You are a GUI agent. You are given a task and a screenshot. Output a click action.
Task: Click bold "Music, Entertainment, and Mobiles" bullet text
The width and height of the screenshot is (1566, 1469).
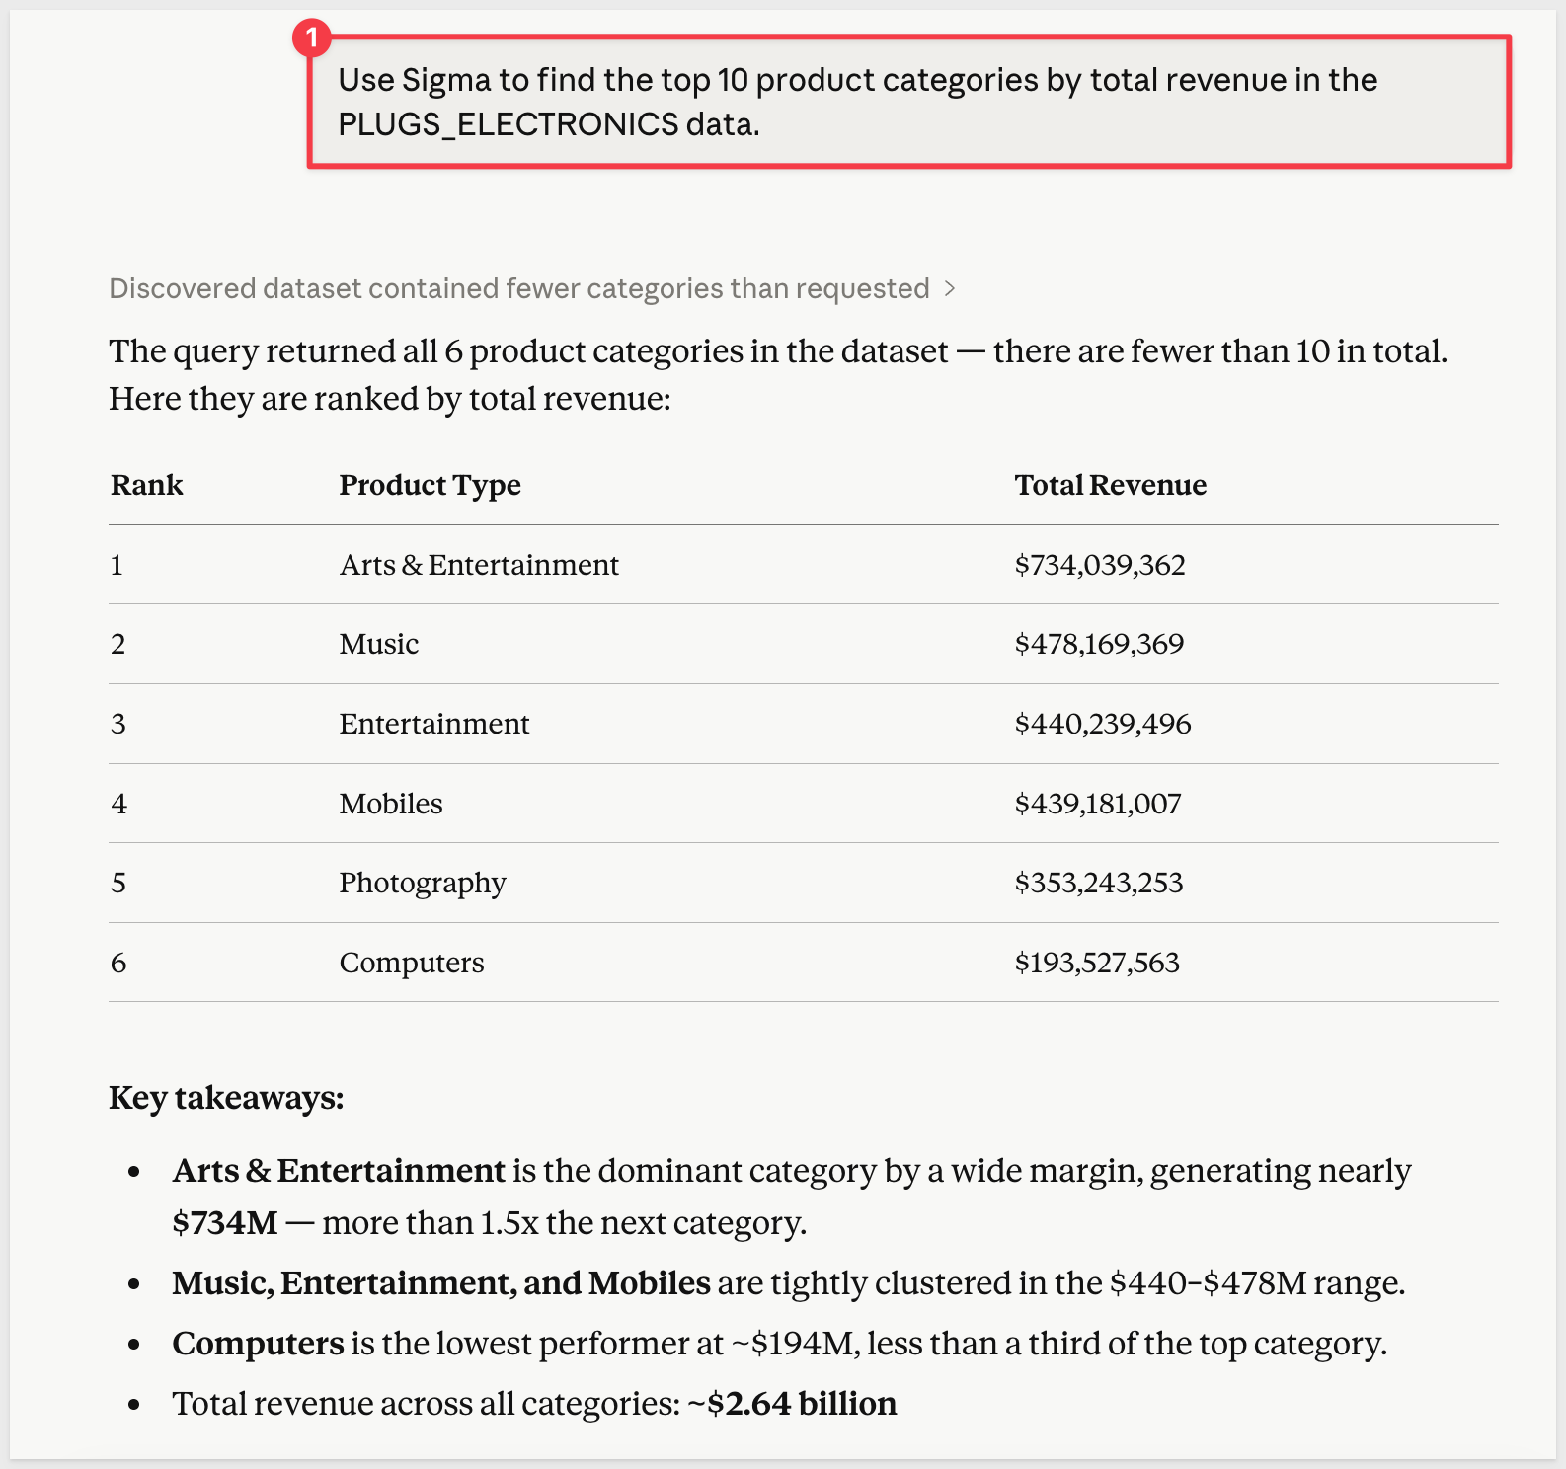pos(440,1283)
